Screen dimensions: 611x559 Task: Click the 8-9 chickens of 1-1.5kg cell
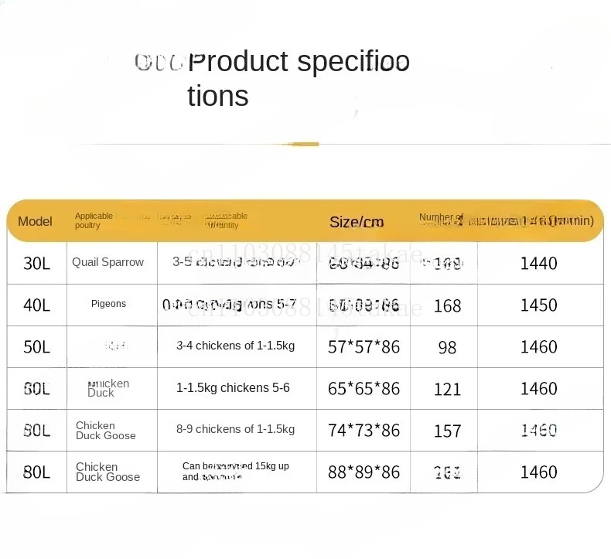pos(235,430)
